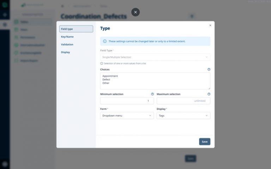Click the 'Other' choice line

tap(106, 83)
